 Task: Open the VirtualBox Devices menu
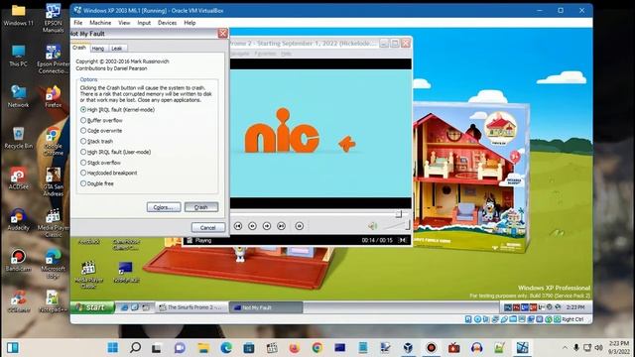pos(168,23)
